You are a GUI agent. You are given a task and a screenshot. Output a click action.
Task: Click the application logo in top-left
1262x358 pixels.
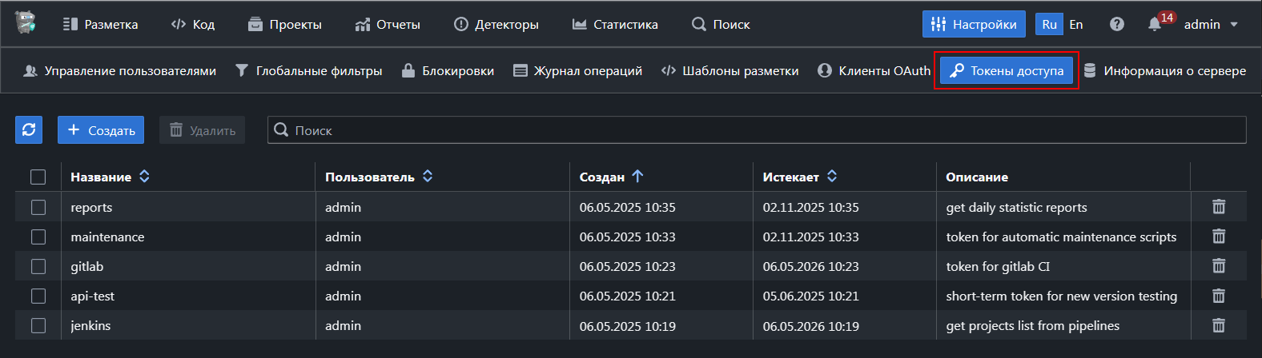[26, 23]
